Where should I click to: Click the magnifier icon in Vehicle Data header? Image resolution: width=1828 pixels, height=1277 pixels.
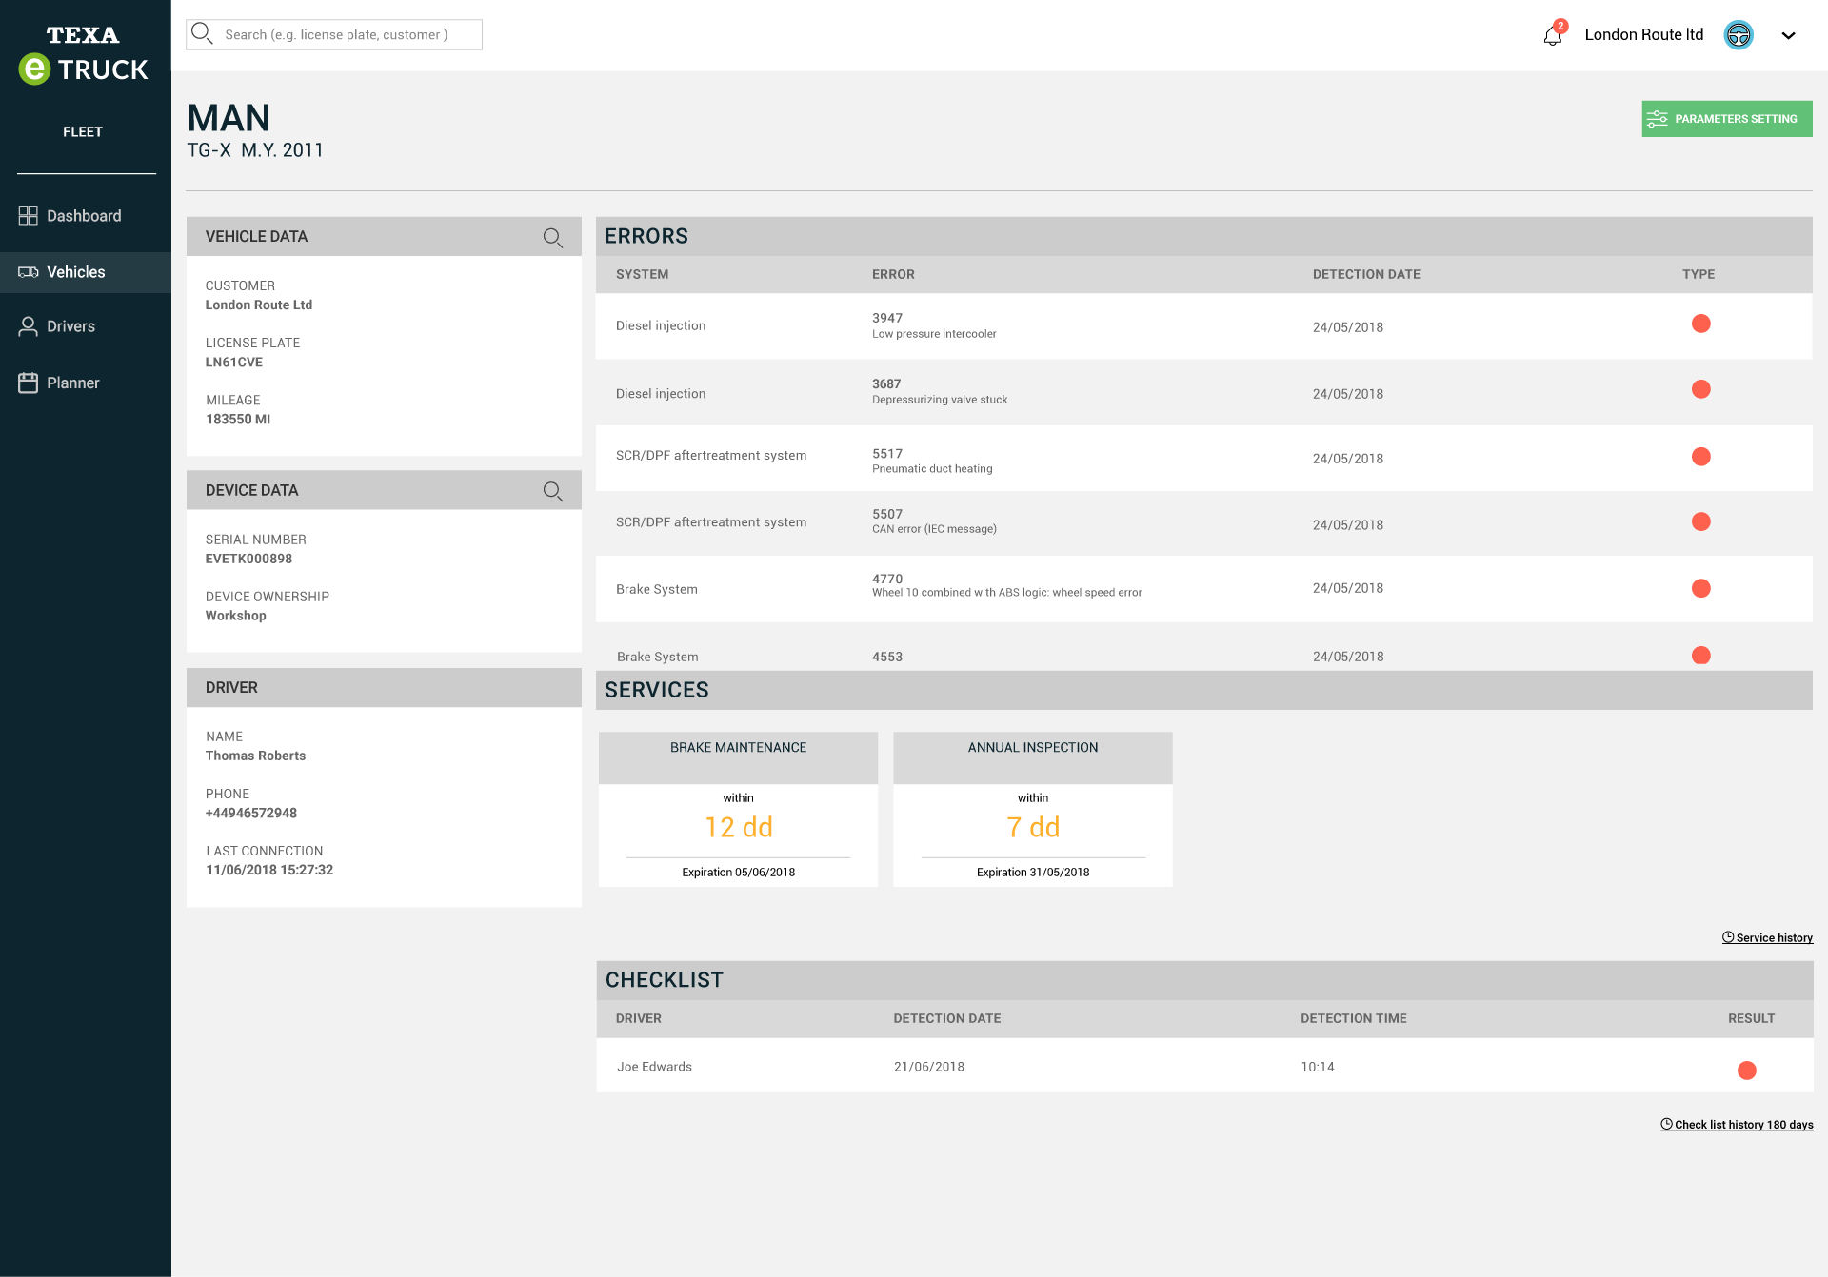(553, 238)
